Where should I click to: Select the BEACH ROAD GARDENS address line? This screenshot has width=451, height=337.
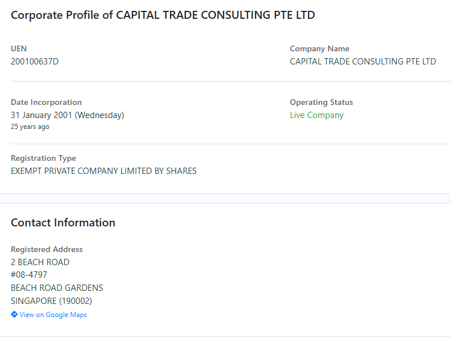click(57, 288)
